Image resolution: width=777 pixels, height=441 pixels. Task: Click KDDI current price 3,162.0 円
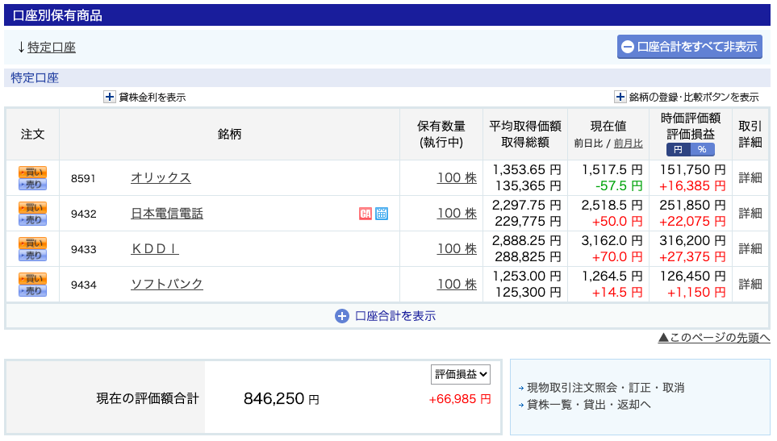(612, 240)
